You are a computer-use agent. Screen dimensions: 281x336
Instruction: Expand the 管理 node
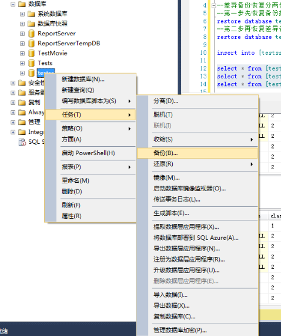(x=13, y=123)
